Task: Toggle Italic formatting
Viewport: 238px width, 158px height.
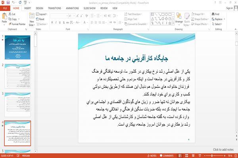Action: pos(56,23)
